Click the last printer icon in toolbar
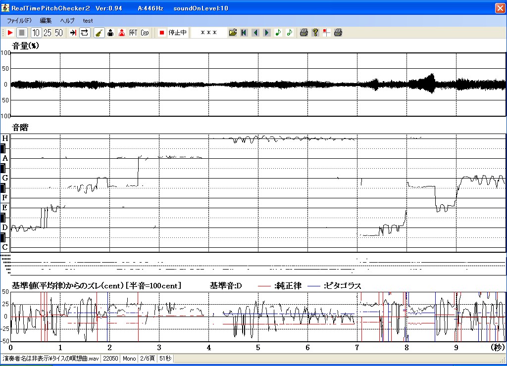Image resolution: width=507 pixels, height=366 pixels. pyautogui.click(x=338, y=33)
